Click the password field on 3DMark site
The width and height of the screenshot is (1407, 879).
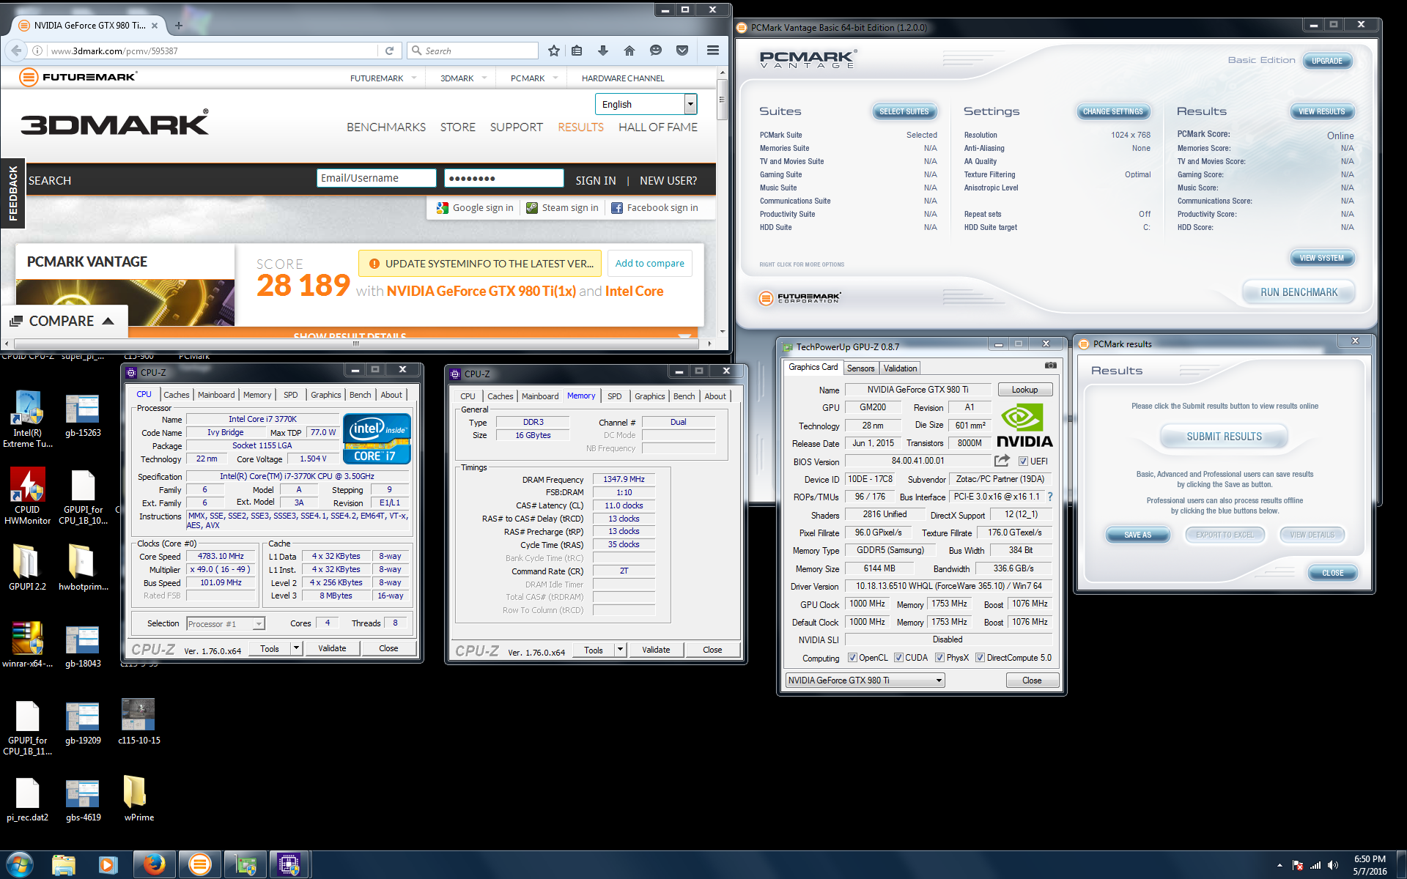point(503,178)
